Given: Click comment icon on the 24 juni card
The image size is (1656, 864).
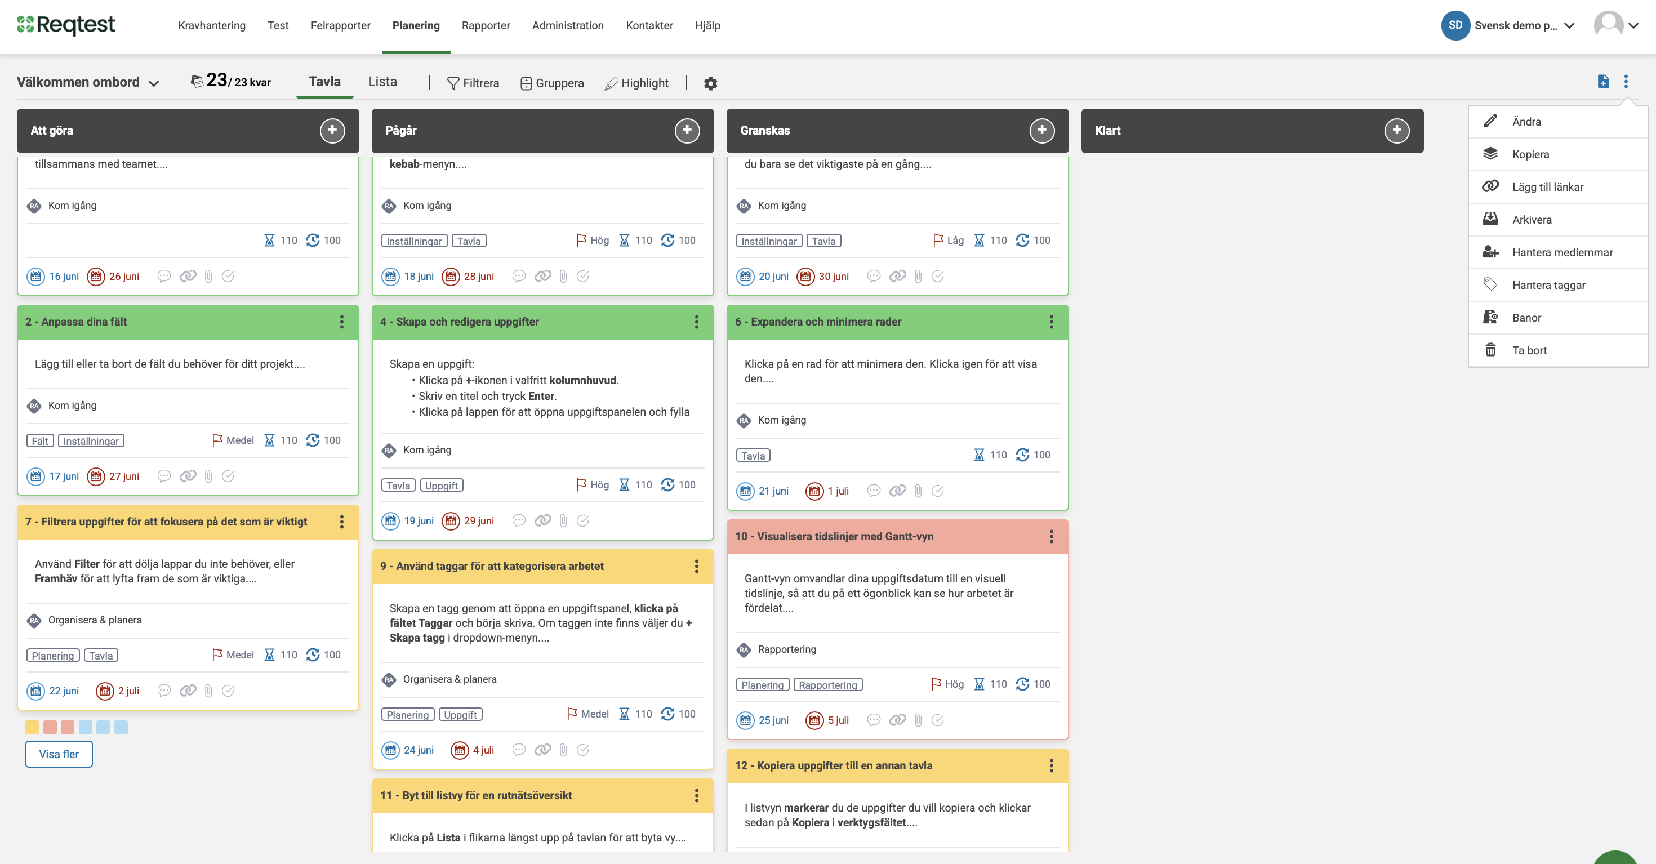Looking at the screenshot, I should click(519, 750).
